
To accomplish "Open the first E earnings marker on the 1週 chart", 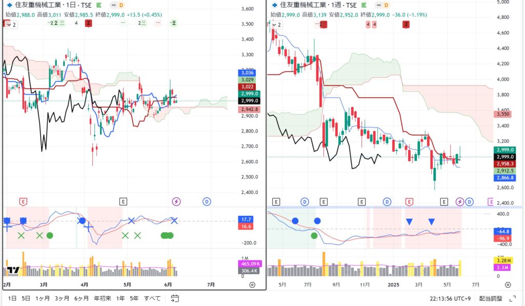I will click(276, 202).
